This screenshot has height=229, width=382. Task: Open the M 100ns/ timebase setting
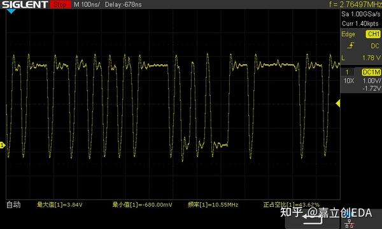pos(87,4)
